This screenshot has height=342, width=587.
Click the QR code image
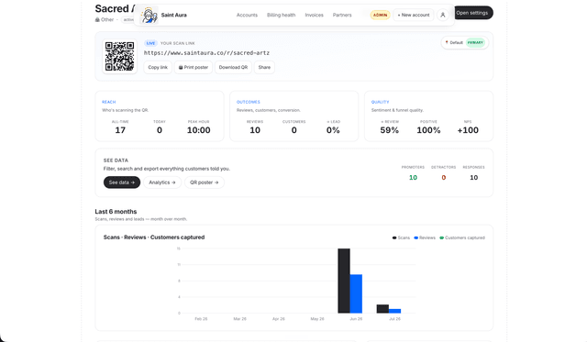[x=119, y=56]
